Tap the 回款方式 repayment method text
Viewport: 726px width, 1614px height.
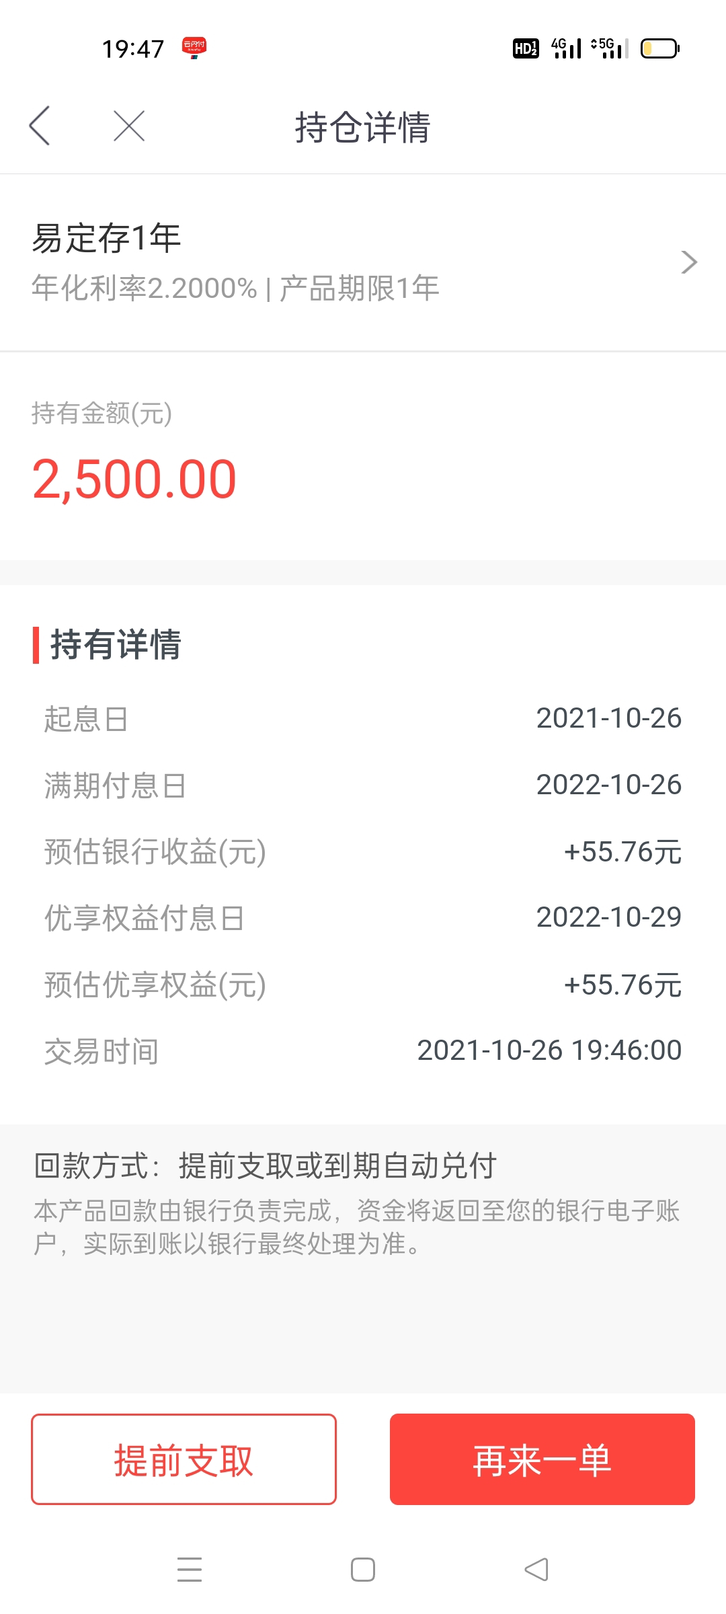tap(265, 1165)
